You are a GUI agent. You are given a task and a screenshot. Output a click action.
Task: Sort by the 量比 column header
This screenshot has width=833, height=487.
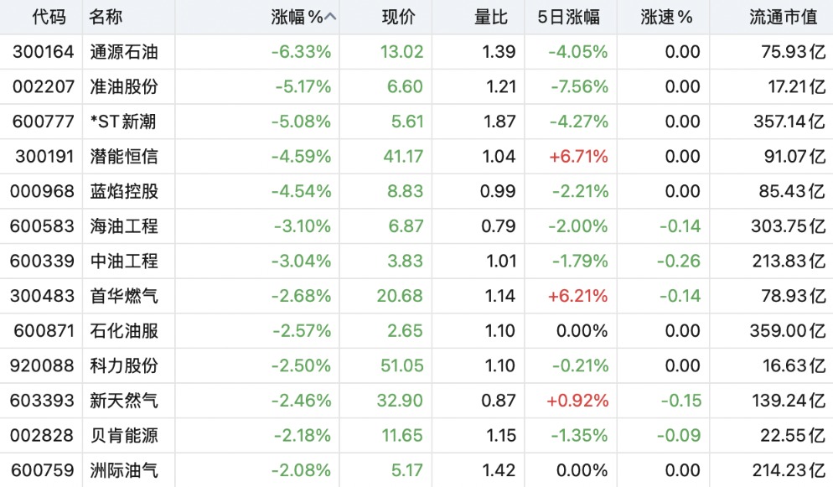click(490, 18)
